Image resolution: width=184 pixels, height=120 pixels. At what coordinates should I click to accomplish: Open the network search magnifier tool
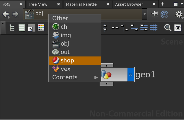168,27
